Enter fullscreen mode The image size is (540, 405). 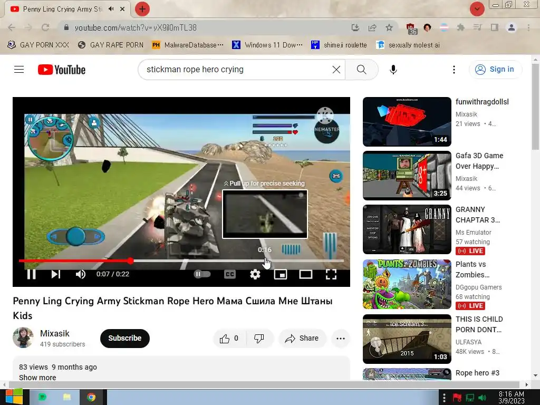pos(331,274)
